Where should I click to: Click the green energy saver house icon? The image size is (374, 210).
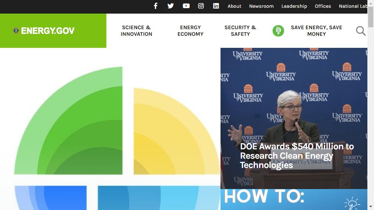point(278,31)
